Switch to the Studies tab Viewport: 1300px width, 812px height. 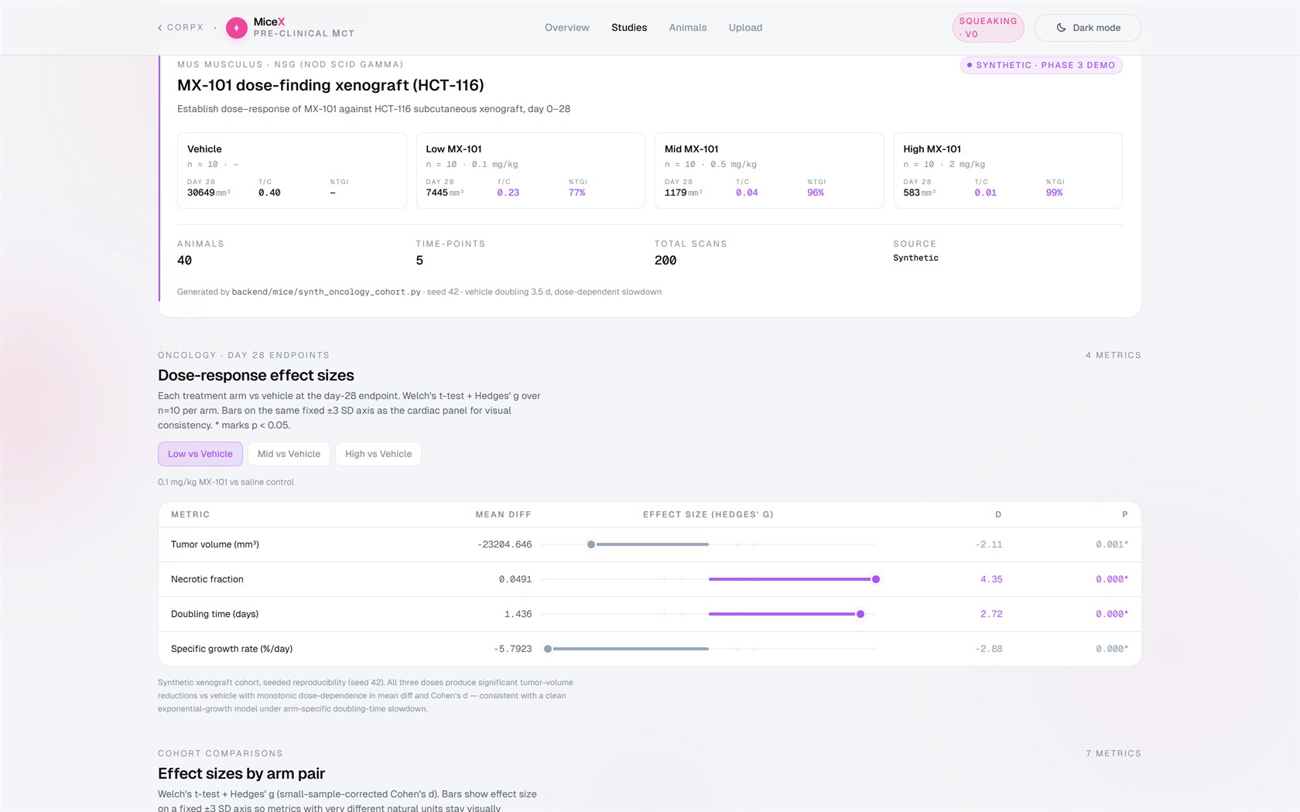coord(629,28)
